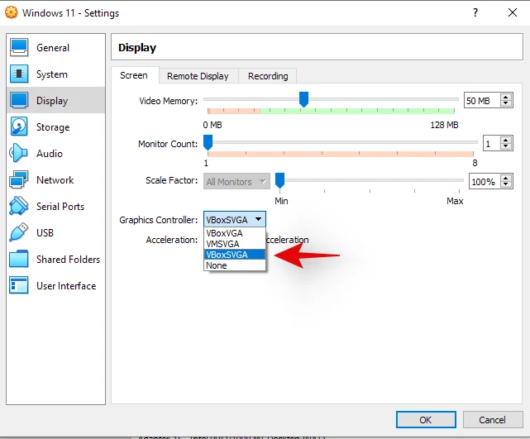530x439 pixels.
Task: Click the VirtualBox gear icon in title bar
Action: tap(11, 12)
